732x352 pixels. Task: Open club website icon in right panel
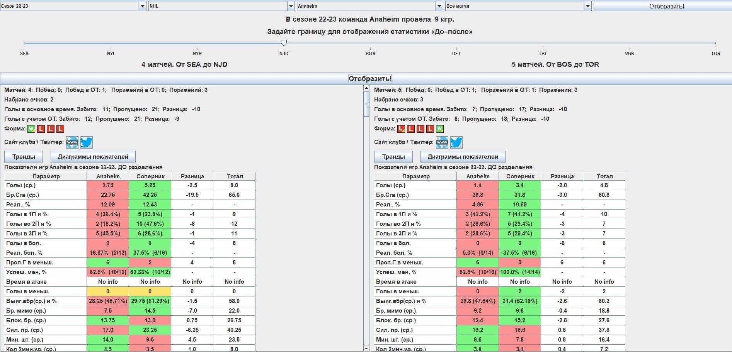442,142
